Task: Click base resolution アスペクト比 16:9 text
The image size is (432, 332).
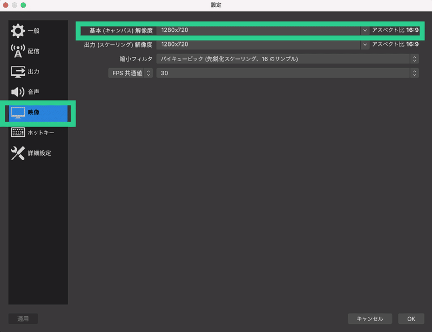Action: 395,30
